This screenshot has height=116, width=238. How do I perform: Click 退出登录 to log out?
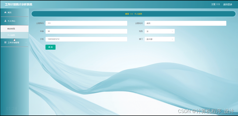228,5
